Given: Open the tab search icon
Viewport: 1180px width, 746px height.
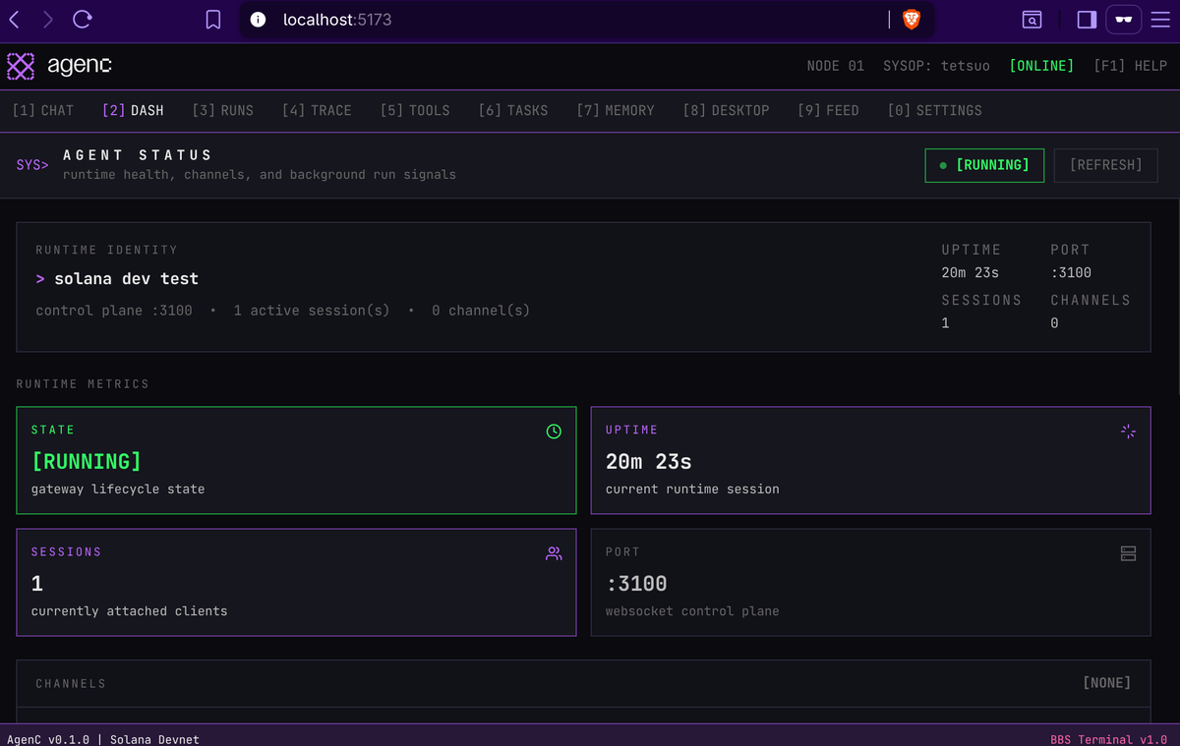Looking at the screenshot, I should (1032, 20).
